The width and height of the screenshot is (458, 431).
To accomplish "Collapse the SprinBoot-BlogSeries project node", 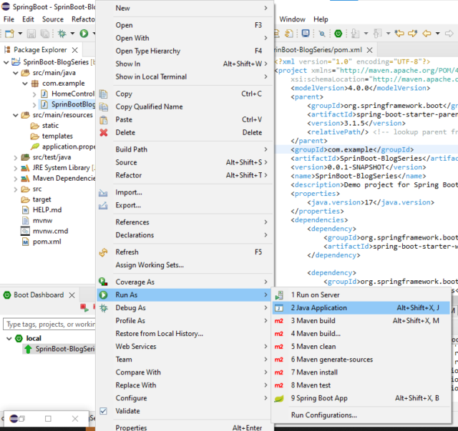I will click(x=6, y=62).
